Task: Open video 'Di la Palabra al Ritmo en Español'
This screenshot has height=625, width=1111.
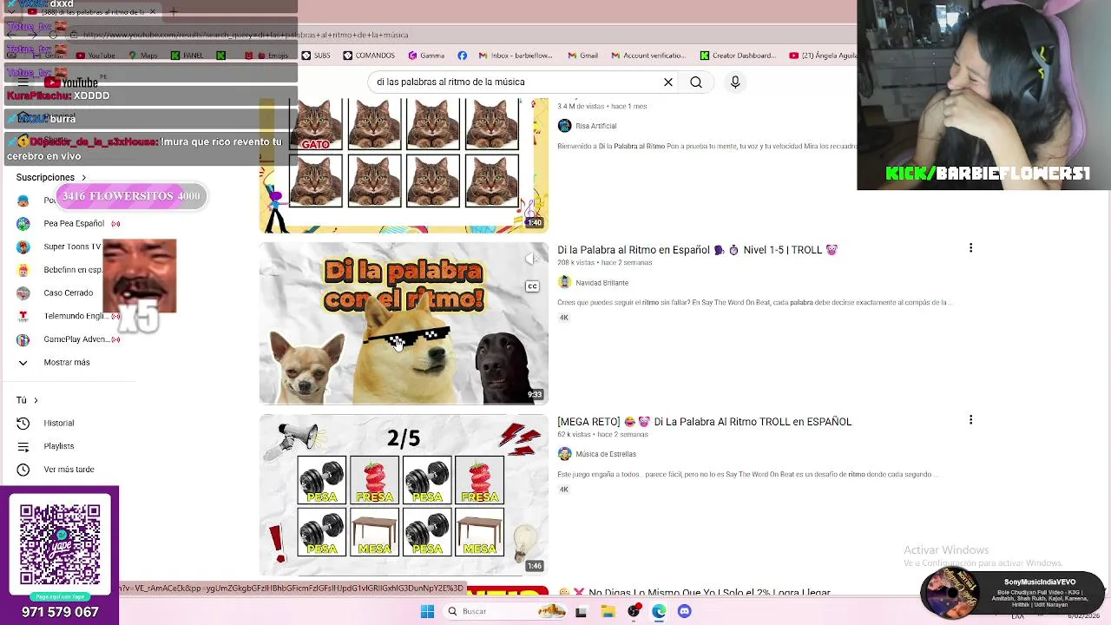Action: point(697,250)
